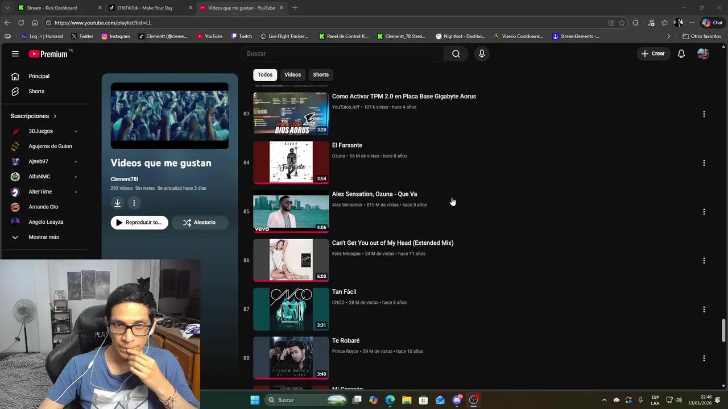The width and height of the screenshot is (728, 409).
Task: Select the Todos filter chip
Action: (265, 75)
